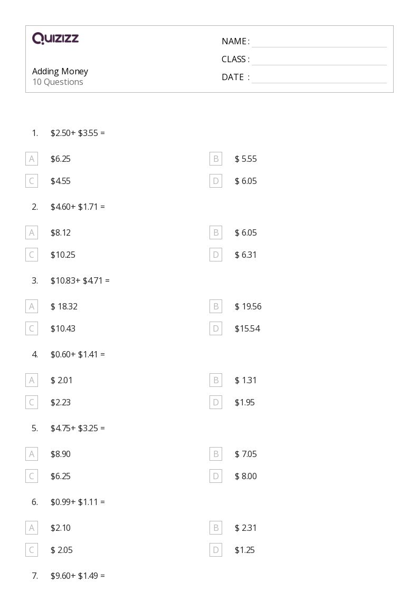
Task: Click the Quizizz logo
Action: pos(55,38)
